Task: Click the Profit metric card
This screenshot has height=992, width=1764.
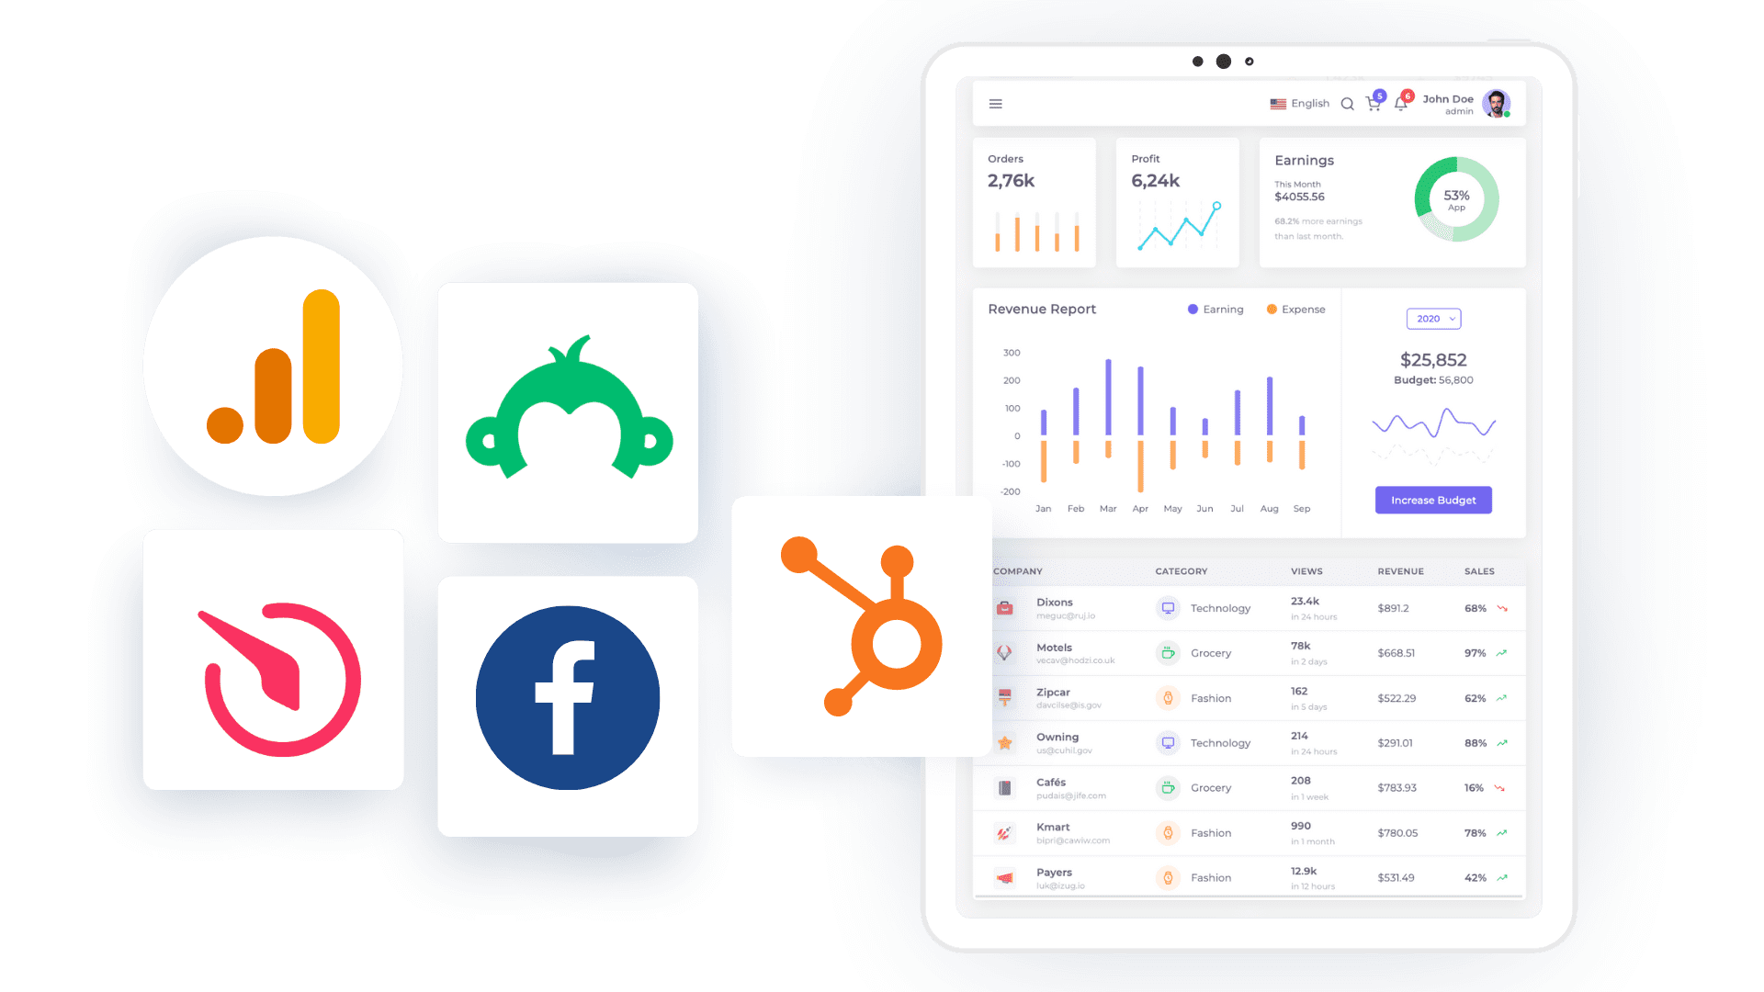Action: click(x=1178, y=204)
